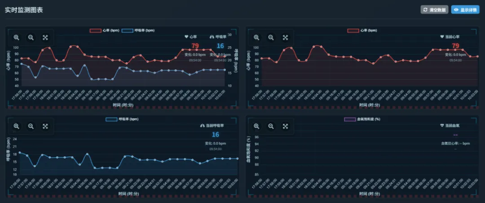Screen dimensions: 485x203
Task: Zoom in on the heart-rate-only chart
Action: [x=256, y=38]
